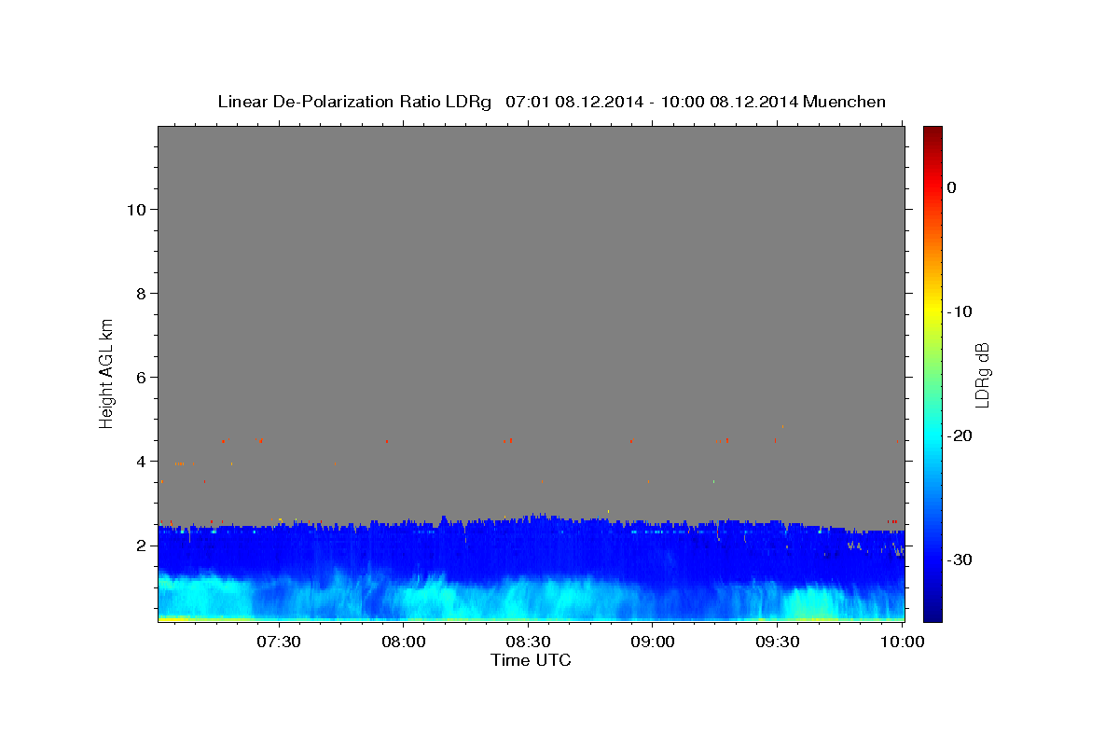Click the '07:30' time axis label
The height and width of the screenshot is (746, 1119).
[x=279, y=642]
